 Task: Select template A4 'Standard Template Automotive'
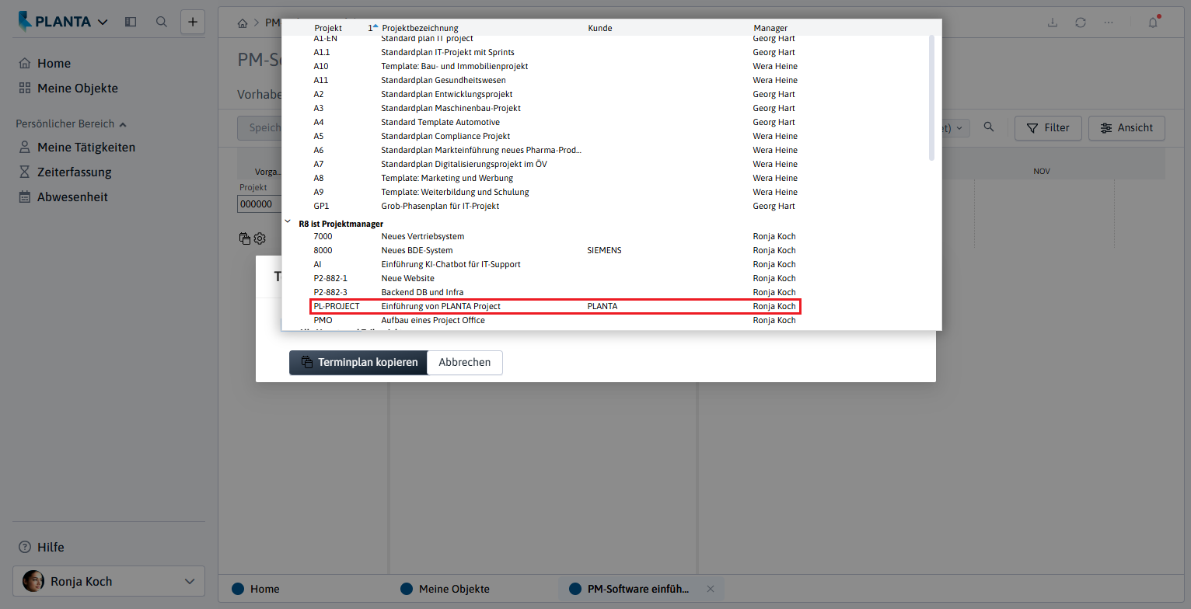point(555,122)
